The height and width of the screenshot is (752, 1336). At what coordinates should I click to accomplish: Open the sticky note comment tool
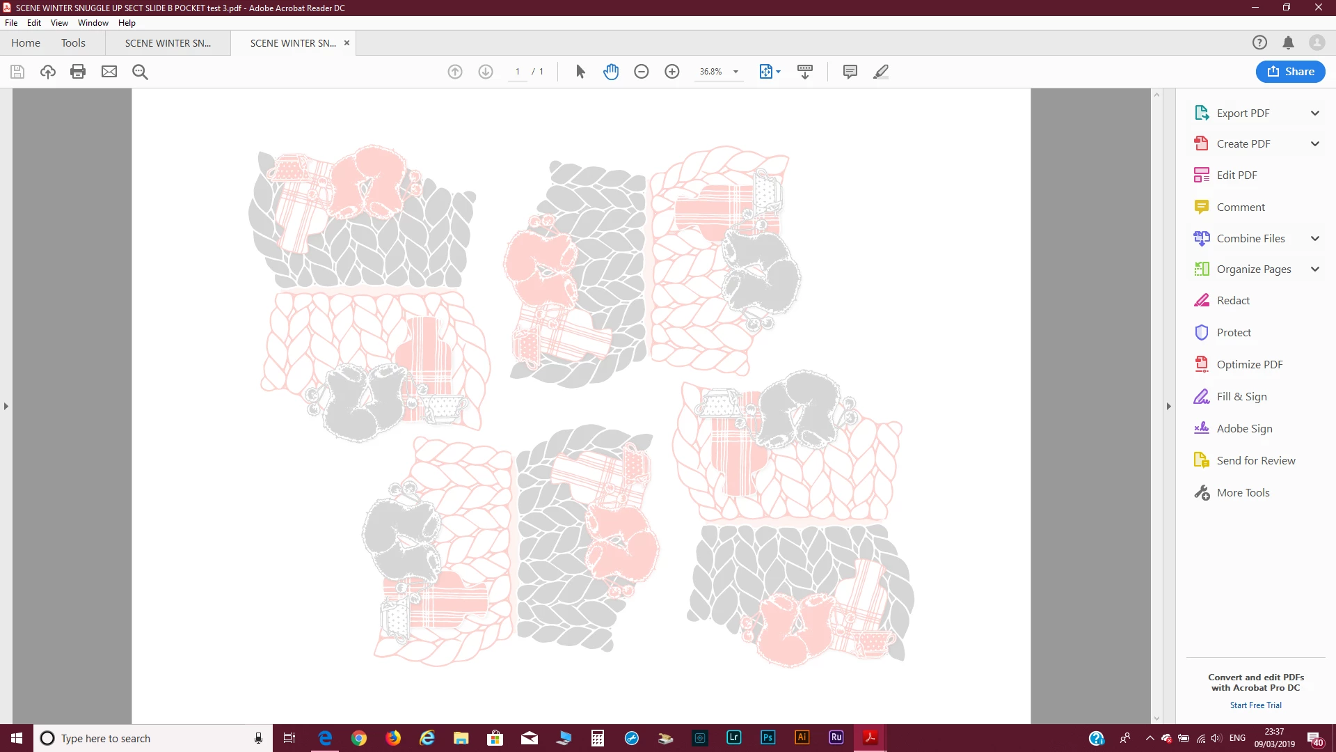coord(850,72)
